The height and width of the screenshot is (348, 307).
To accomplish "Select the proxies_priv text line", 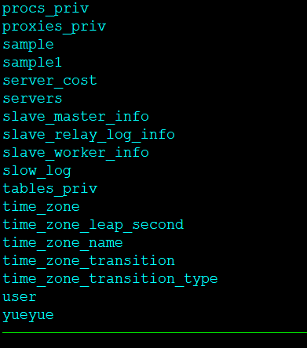I will pyautogui.click(x=54, y=27).
